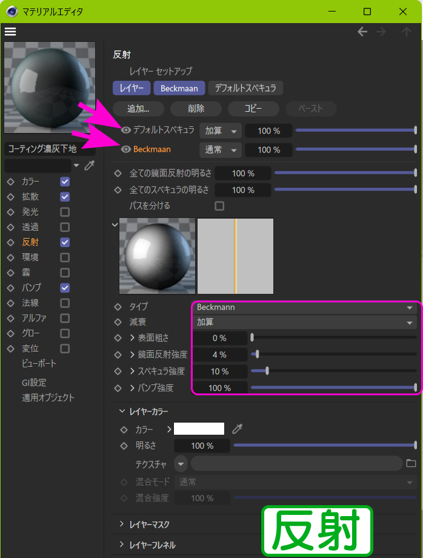
Task: Enable the 発光 channel checkbox
Action: tap(65, 212)
